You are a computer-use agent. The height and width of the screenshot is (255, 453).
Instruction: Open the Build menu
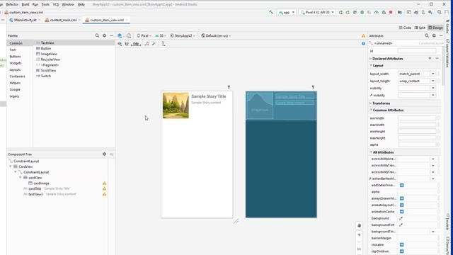25,4
